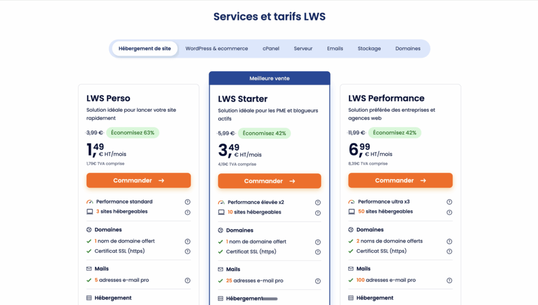Open the cPanel tab

(271, 49)
